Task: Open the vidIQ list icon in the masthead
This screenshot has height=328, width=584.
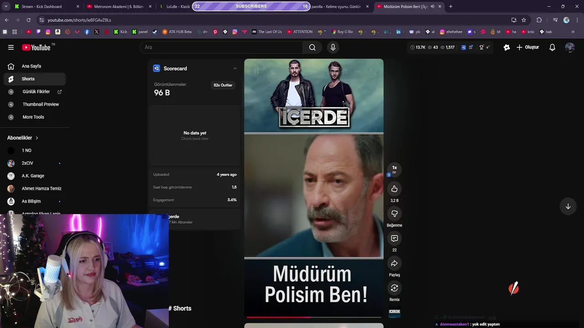Action: tap(471, 47)
